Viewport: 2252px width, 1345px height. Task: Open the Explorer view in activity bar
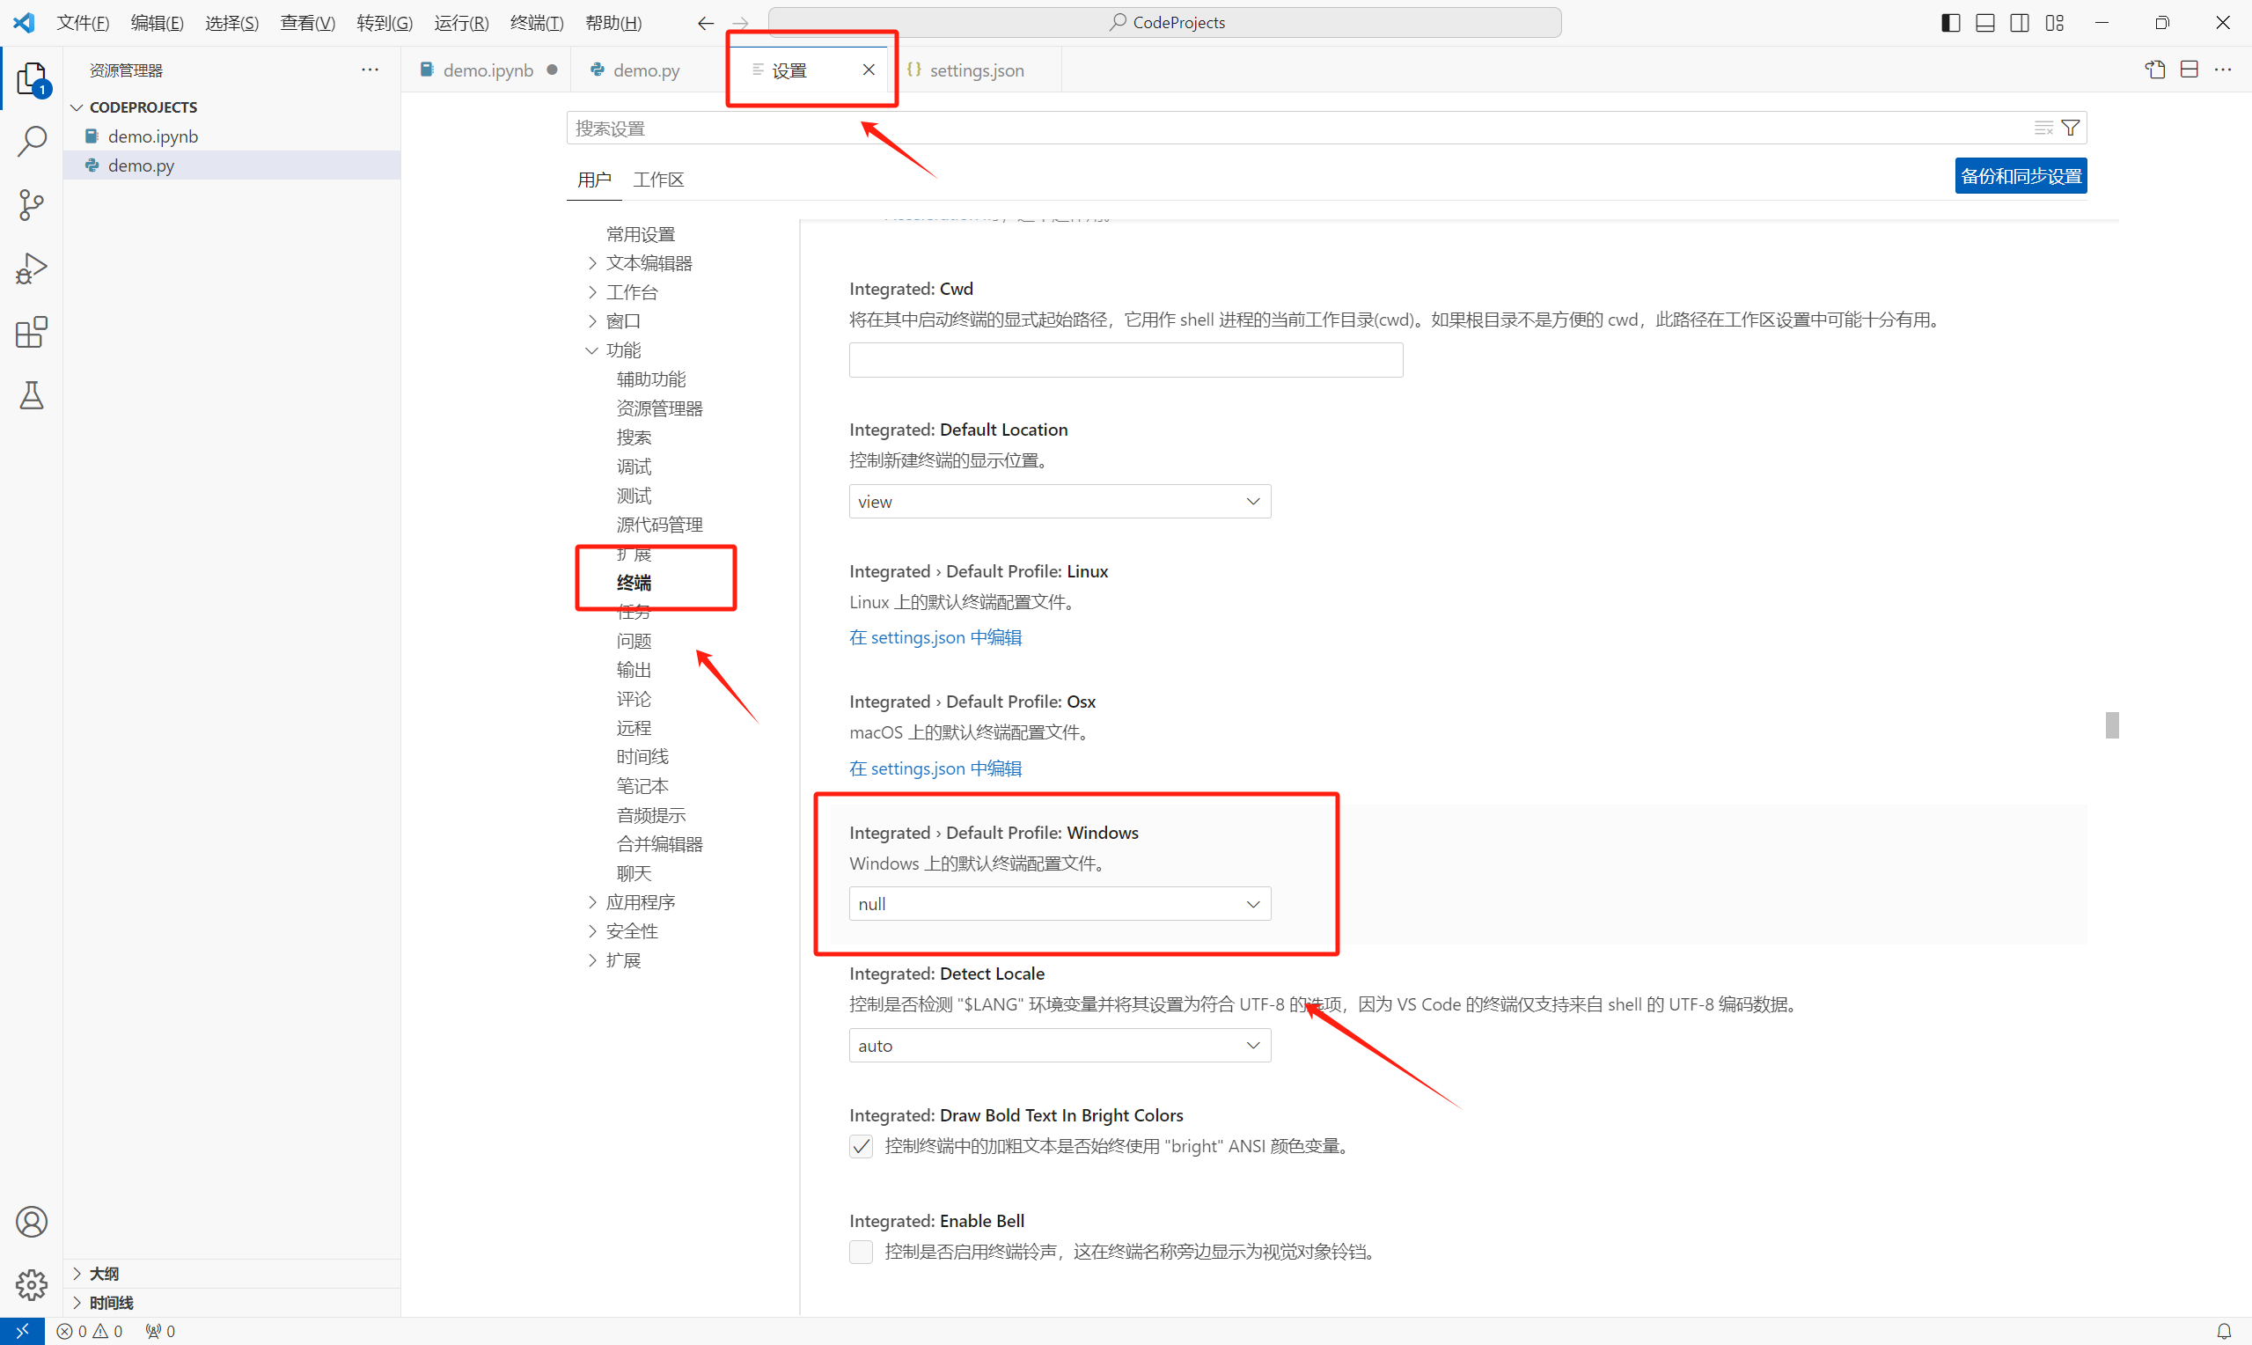click(x=32, y=79)
